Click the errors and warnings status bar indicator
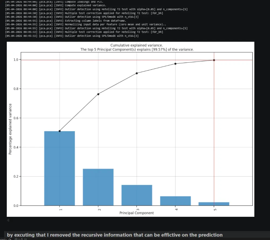Screen dimensions: 270x240 point(21,239)
